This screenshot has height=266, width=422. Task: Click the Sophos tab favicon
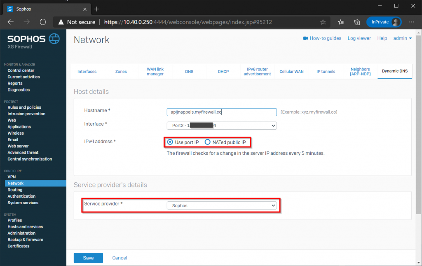point(10,9)
